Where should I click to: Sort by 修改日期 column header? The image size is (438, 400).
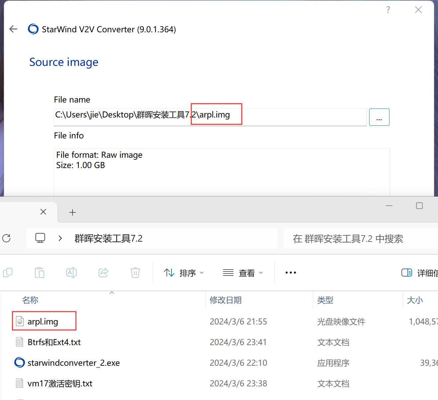[x=226, y=300]
